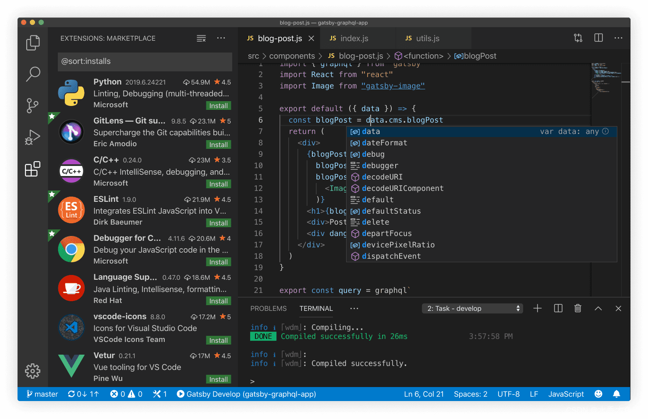Change indentation via Spaces: 2
The width and height of the screenshot is (648, 419).
[x=471, y=394]
